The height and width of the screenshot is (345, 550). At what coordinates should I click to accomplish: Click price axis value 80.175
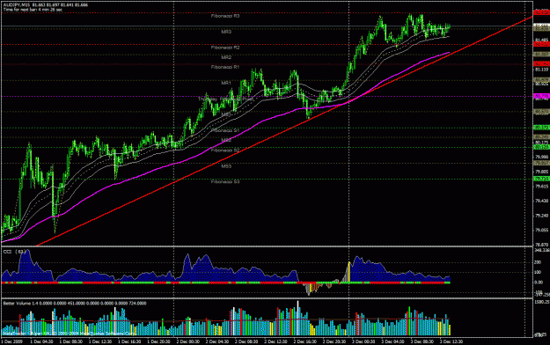pyautogui.click(x=541, y=143)
